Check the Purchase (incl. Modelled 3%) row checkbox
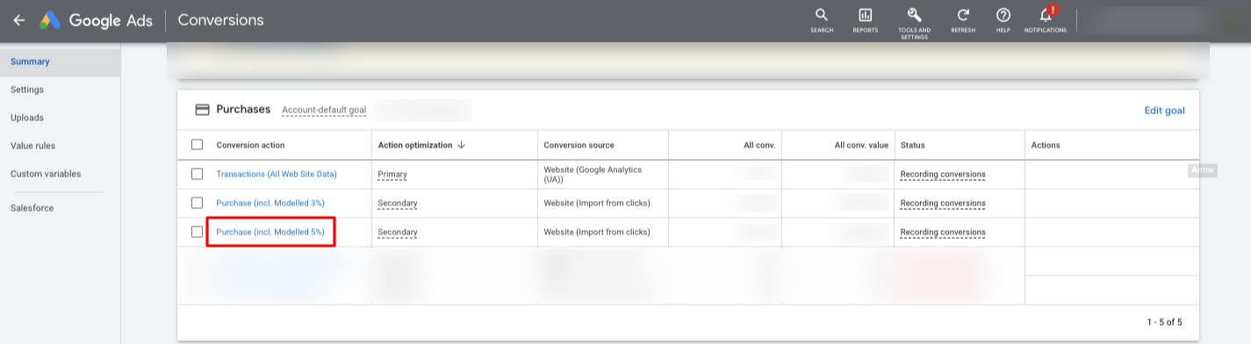The height and width of the screenshot is (344, 1251). pos(197,203)
